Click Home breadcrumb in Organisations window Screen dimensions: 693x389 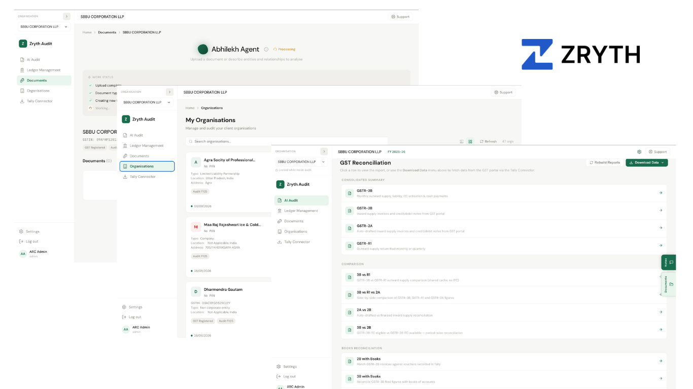click(190, 108)
